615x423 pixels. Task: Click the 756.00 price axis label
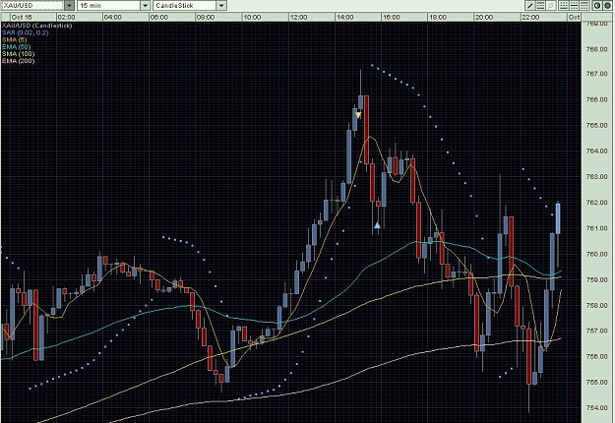pyautogui.click(x=596, y=356)
